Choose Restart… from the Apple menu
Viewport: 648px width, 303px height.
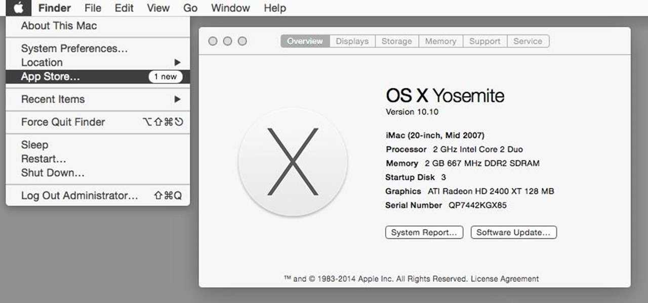pos(98,159)
